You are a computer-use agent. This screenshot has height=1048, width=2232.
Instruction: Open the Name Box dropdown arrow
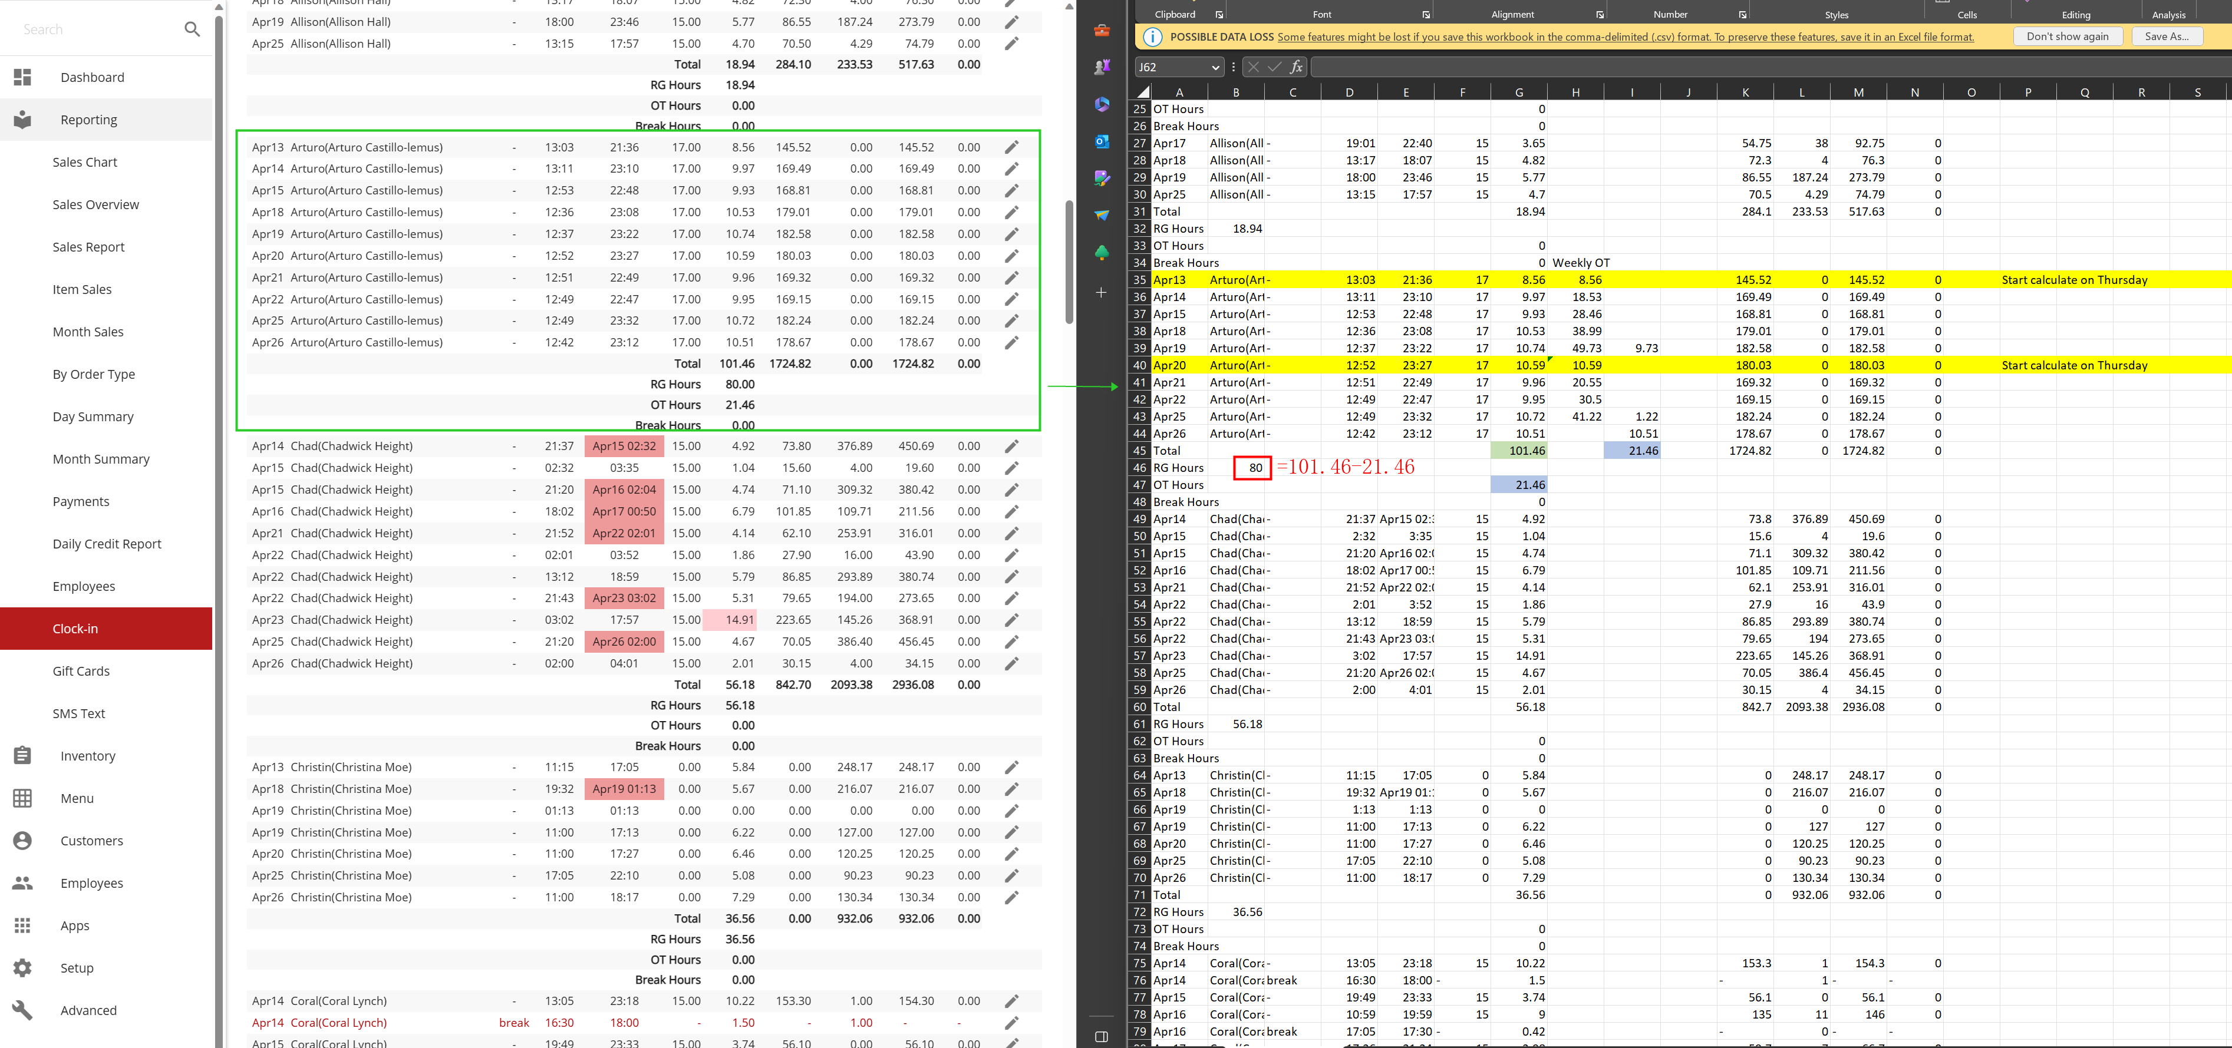point(1215,67)
